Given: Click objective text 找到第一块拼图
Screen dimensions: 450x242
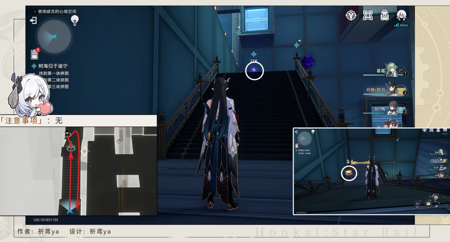Looking at the screenshot, I should pyautogui.click(x=54, y=73).
